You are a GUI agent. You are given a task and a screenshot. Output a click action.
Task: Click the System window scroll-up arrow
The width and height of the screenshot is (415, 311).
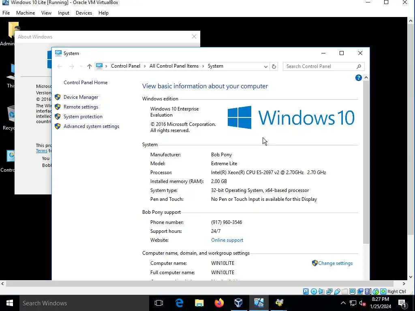[366, 77]
